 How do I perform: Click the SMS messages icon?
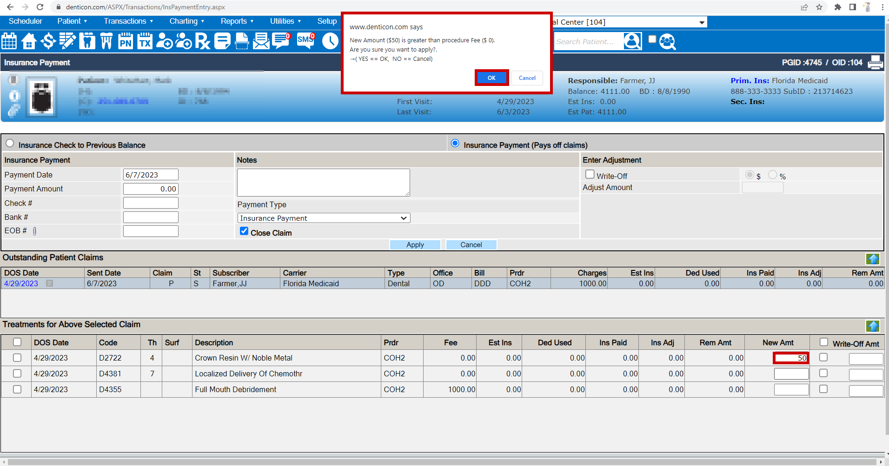pyautogui.click(x=305, y=40)
